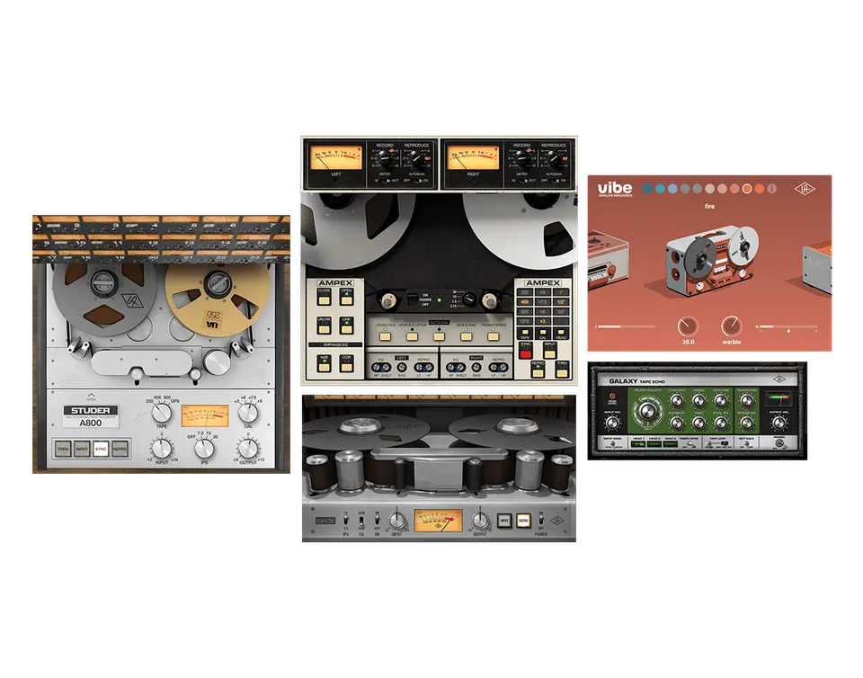This screenshot has height=678, width=863.
Task: Click the right channel REPRODUCE knob on Ampex
Action: 555,159
